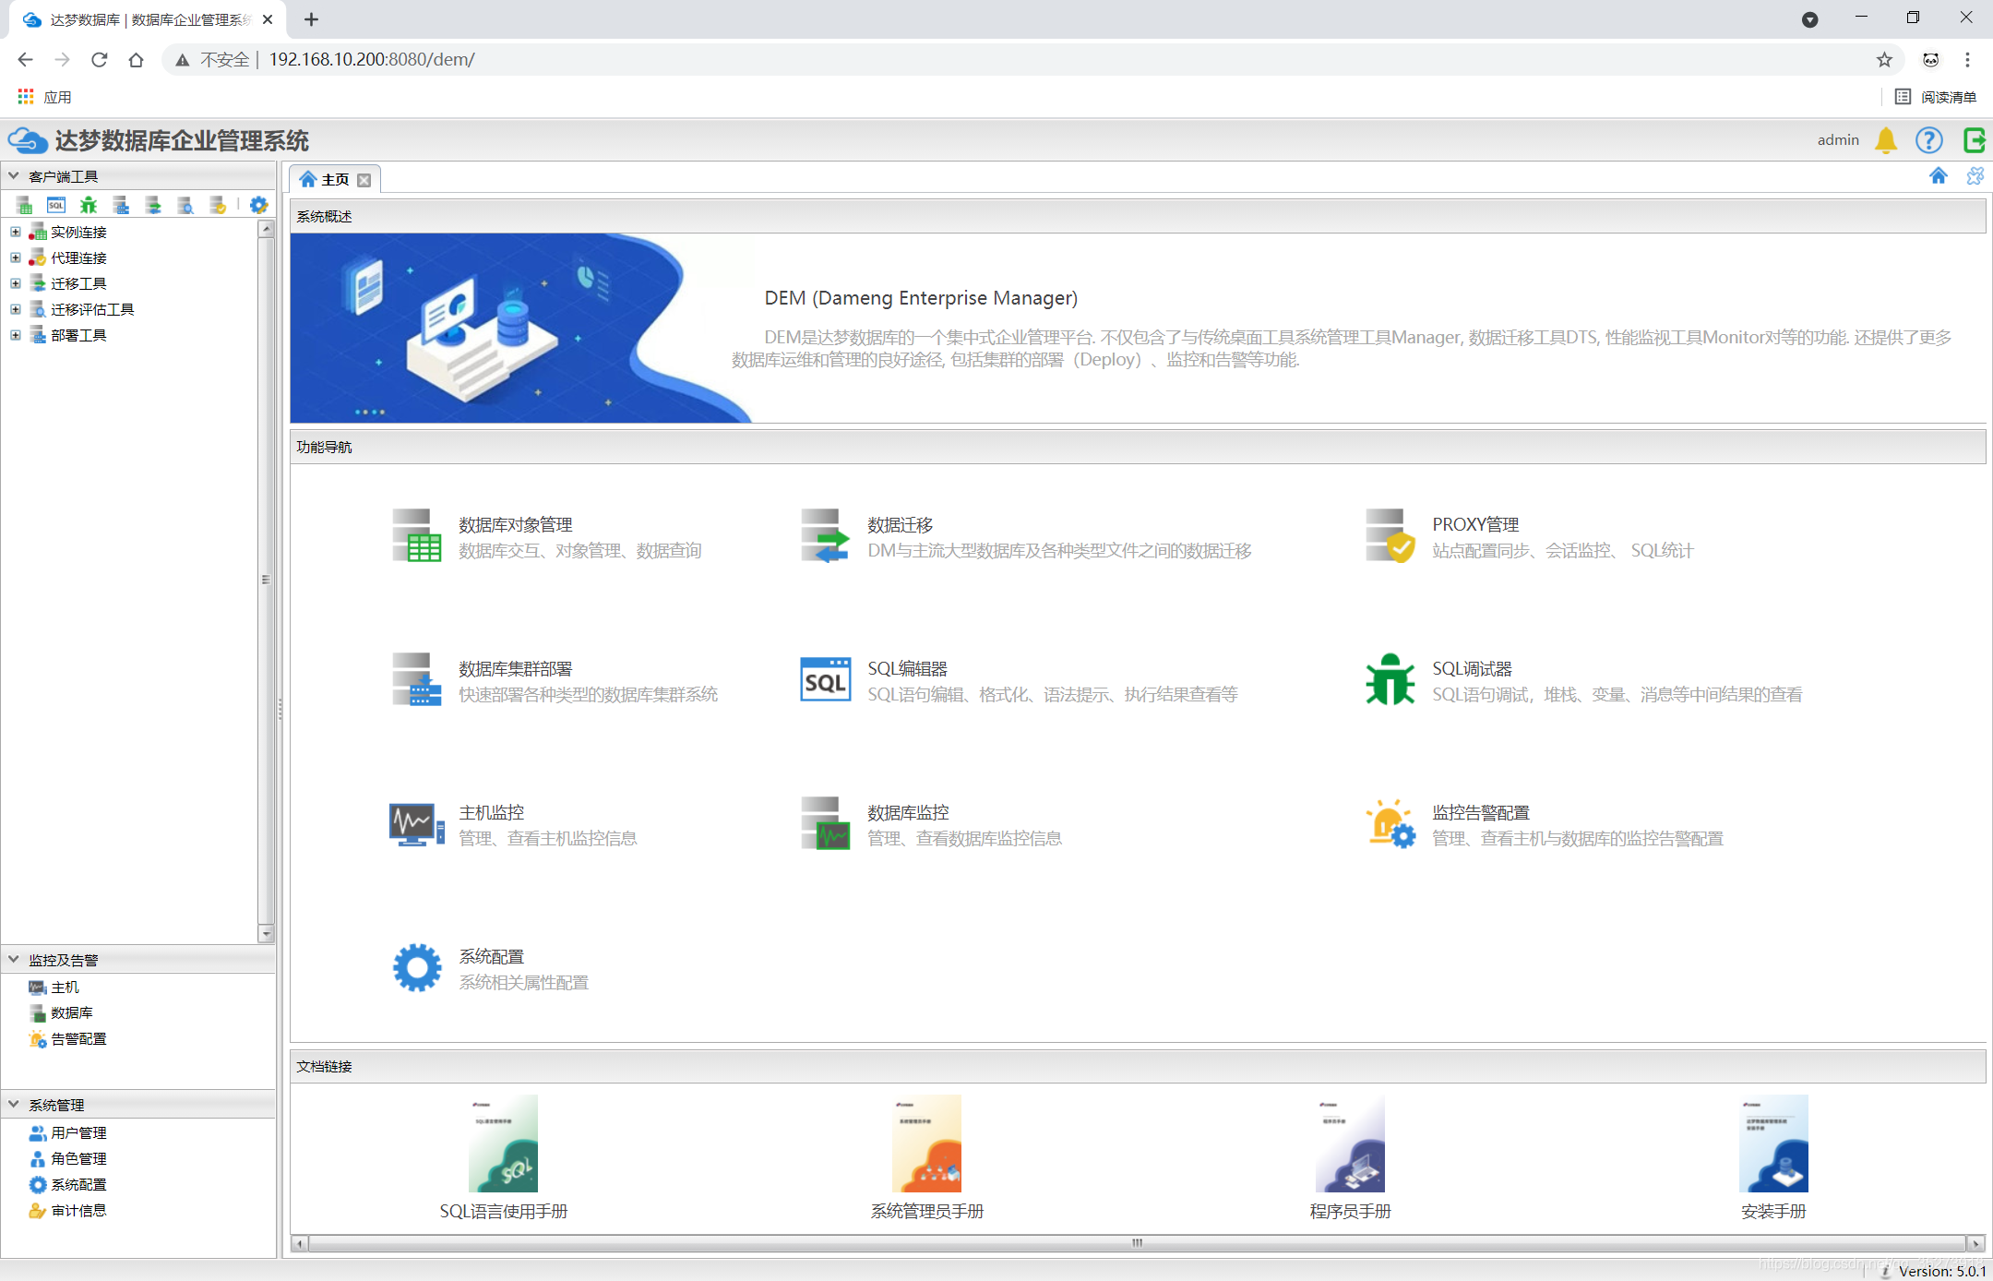Select the 主页 tab
Image resolution: width=1993 pixels, height=1281 pixels.
[333, 179]
